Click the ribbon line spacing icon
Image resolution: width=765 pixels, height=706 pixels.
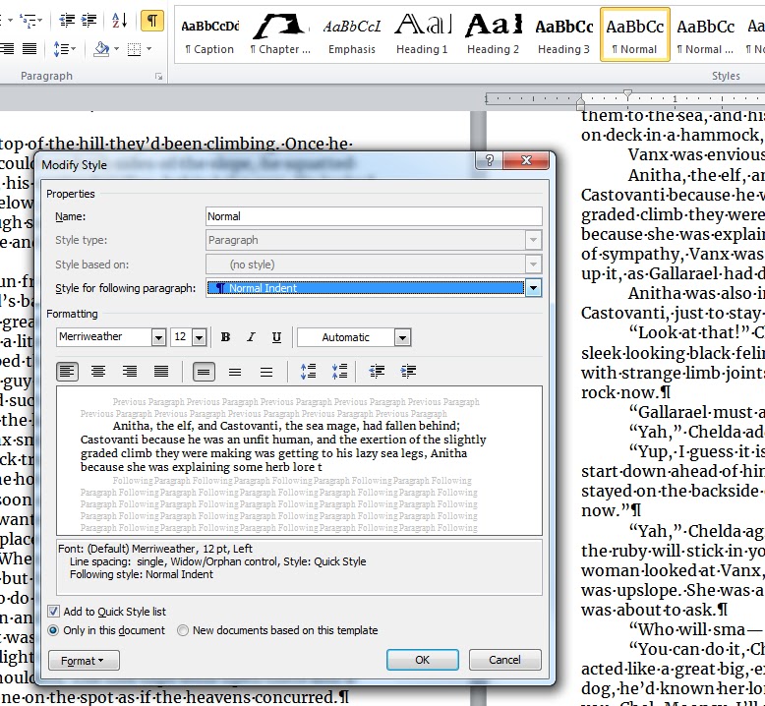coord(60,49)
